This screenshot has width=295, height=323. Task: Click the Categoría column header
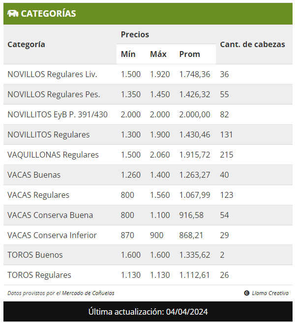tap(26, 45)
